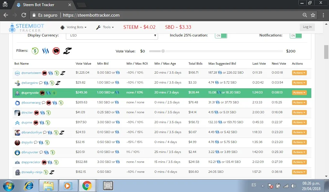The image size is (329, 192).
Task: Click the Min Bid column header
Action: click(x=103, y=63)
